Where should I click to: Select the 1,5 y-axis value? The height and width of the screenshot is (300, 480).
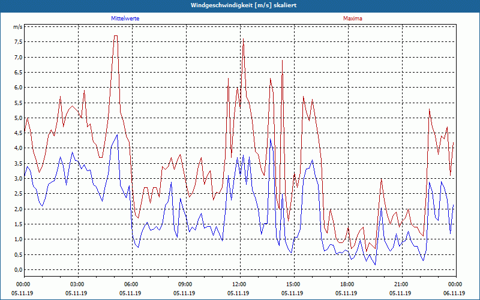[x=19, y=224]
